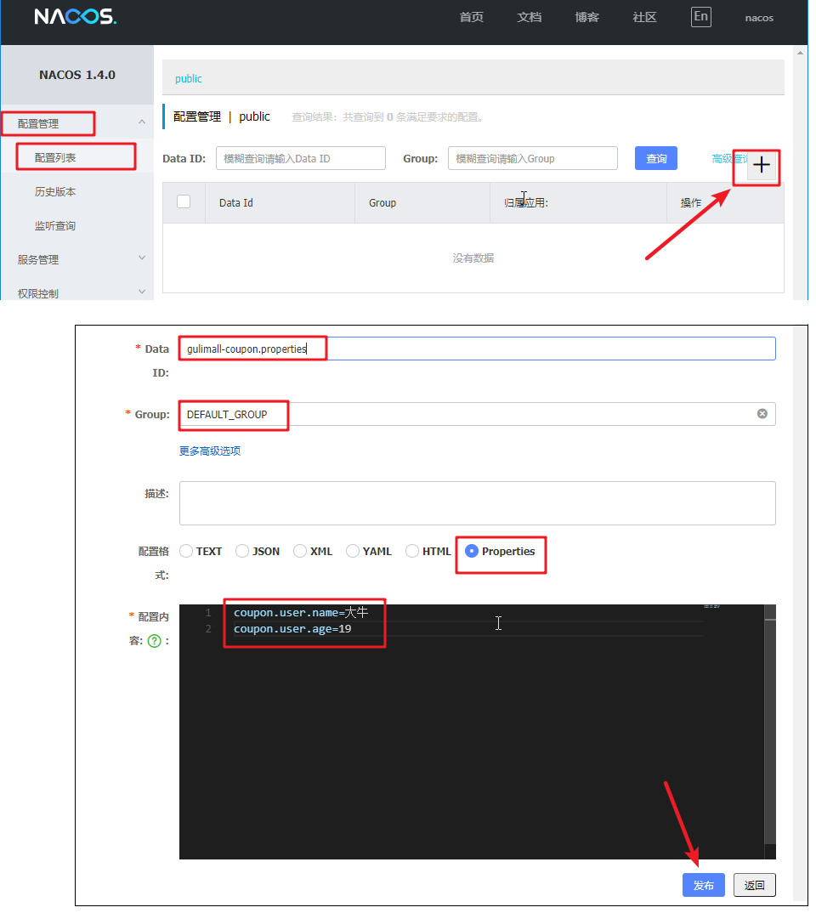Expand the 权限控制 sidebar section
816x913 pixels.
point(141,292)
